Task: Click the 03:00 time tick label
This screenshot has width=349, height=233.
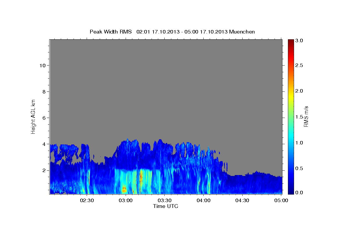Action: pos(126,200)
